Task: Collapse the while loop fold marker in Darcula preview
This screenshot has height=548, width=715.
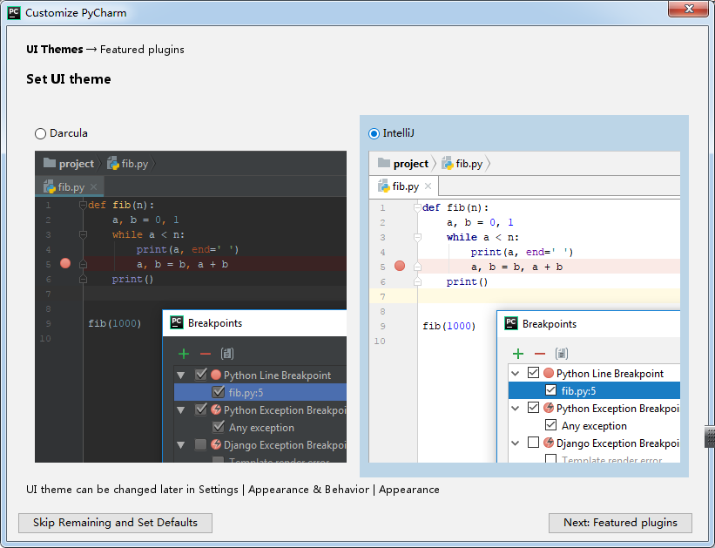Action: pos(83,235)
